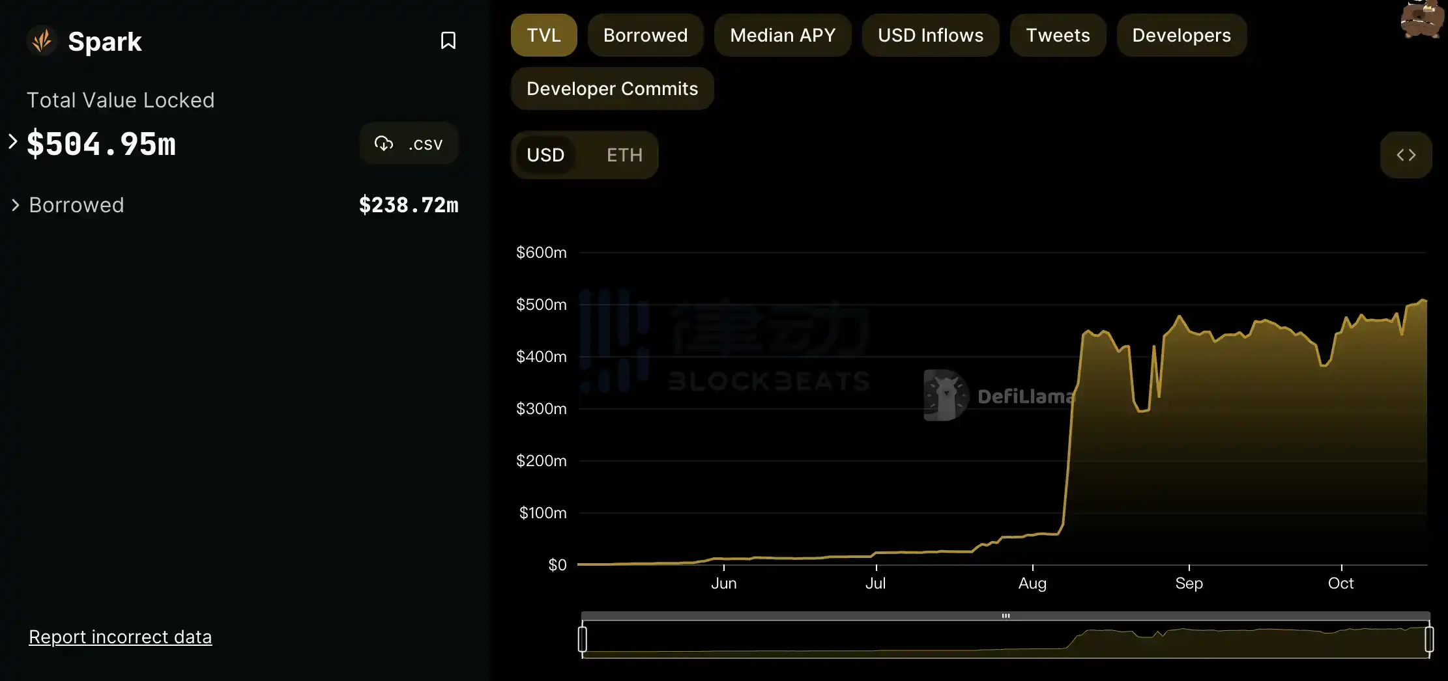Image resolution: width=1448 pixels, height=681 pixels.
Task: Toggle the TVL chart metric
Action: [543, 35]
